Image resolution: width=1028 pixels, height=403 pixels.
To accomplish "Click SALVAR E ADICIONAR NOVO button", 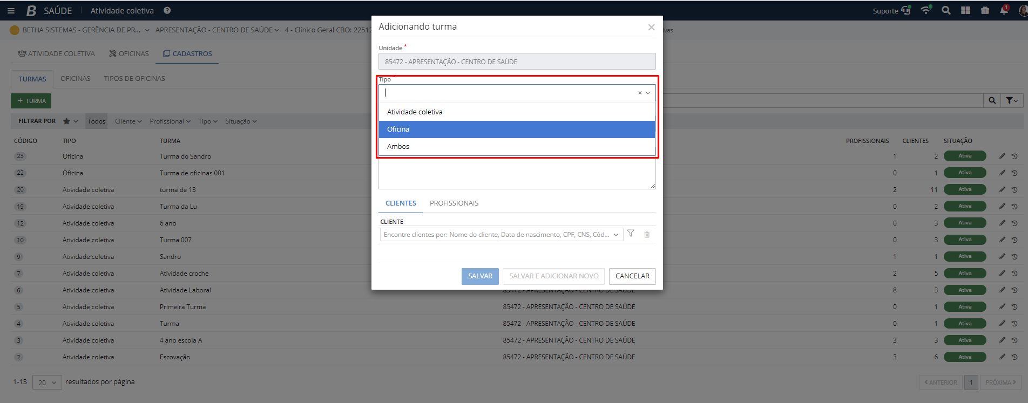I will [x=553, y=276].
